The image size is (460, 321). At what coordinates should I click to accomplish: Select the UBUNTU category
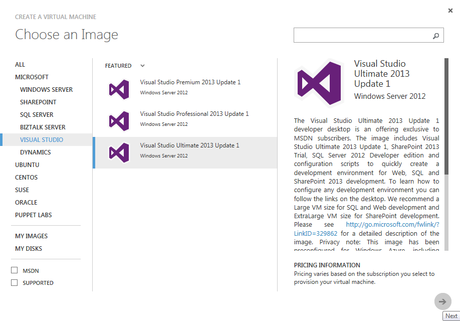[x=27, y=165]
